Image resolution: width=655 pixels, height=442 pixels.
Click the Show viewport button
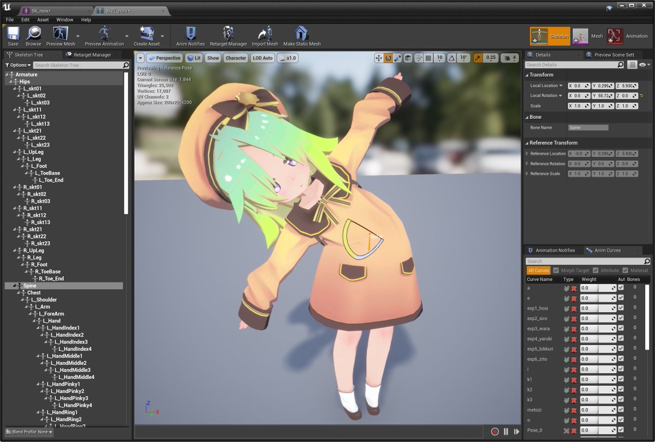213,58
